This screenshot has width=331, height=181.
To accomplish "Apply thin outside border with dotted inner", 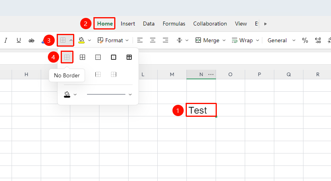I will [x=98, y=57].
